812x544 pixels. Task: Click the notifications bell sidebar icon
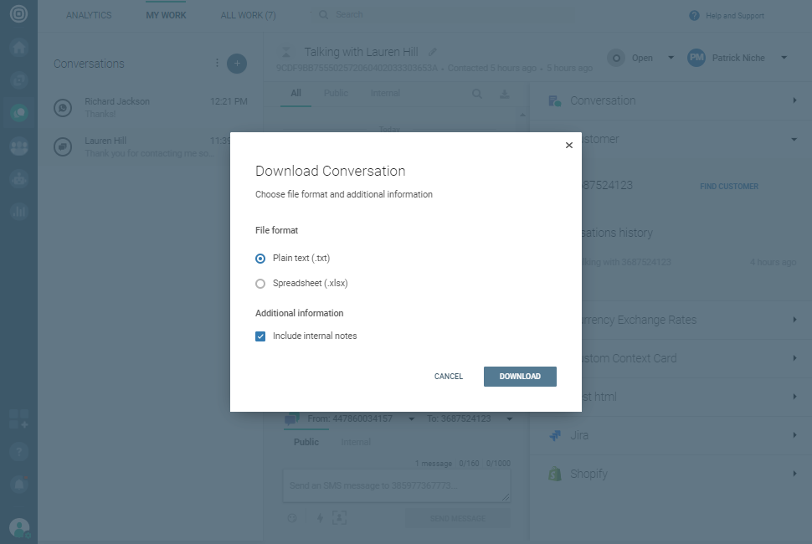coord(18,484)
